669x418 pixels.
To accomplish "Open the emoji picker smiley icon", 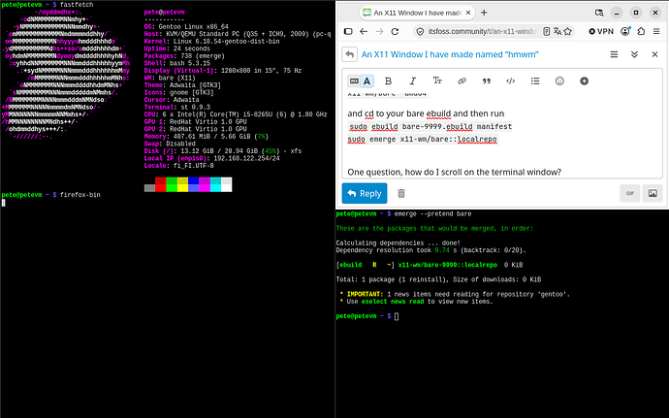I will 559,81.
